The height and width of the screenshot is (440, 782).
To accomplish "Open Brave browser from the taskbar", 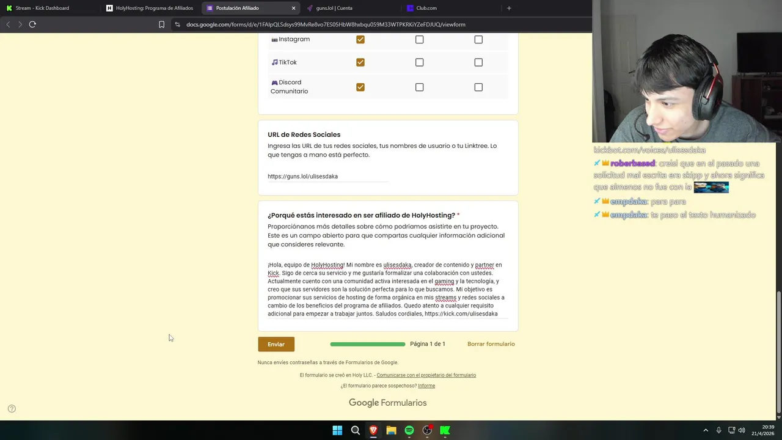I will click(x=373, y=430).
